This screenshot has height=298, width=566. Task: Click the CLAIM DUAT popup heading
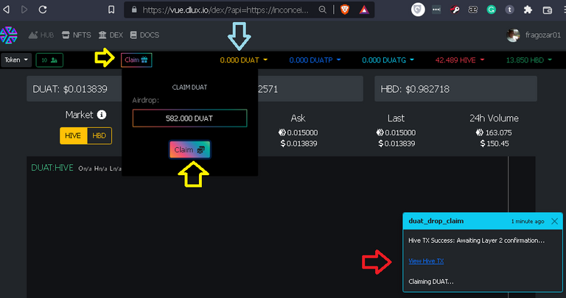coord(189,88)
